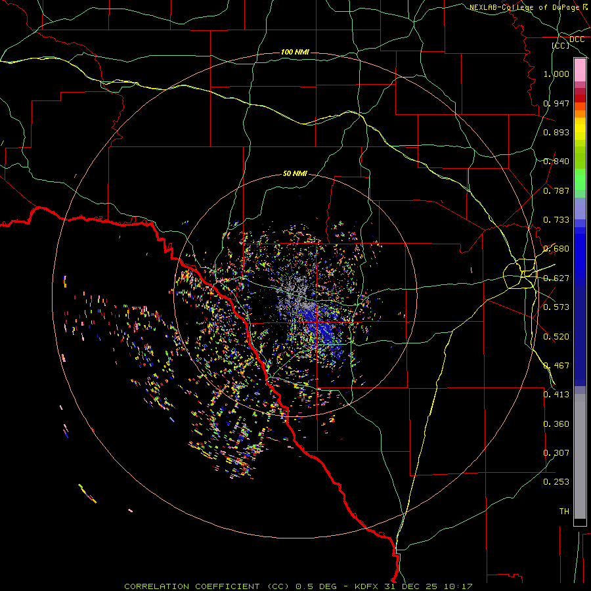Select the 0.680 scale value

click(x=556, y=249)
